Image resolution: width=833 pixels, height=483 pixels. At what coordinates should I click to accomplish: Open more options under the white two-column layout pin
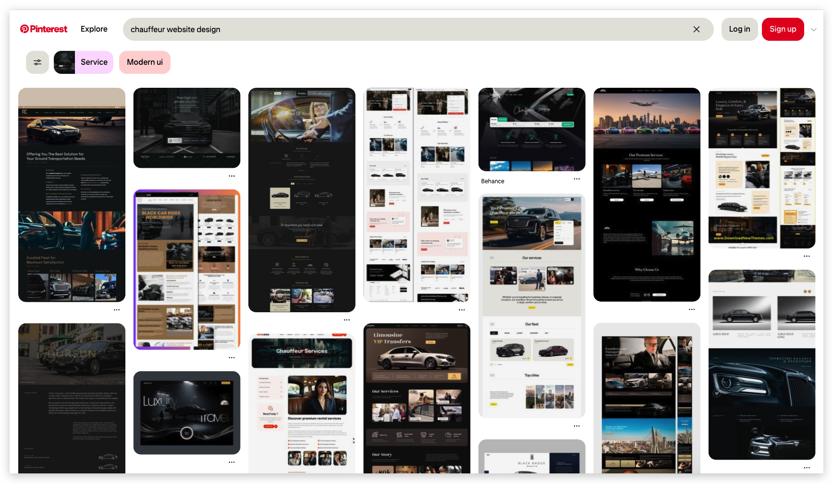pos(462,310)
